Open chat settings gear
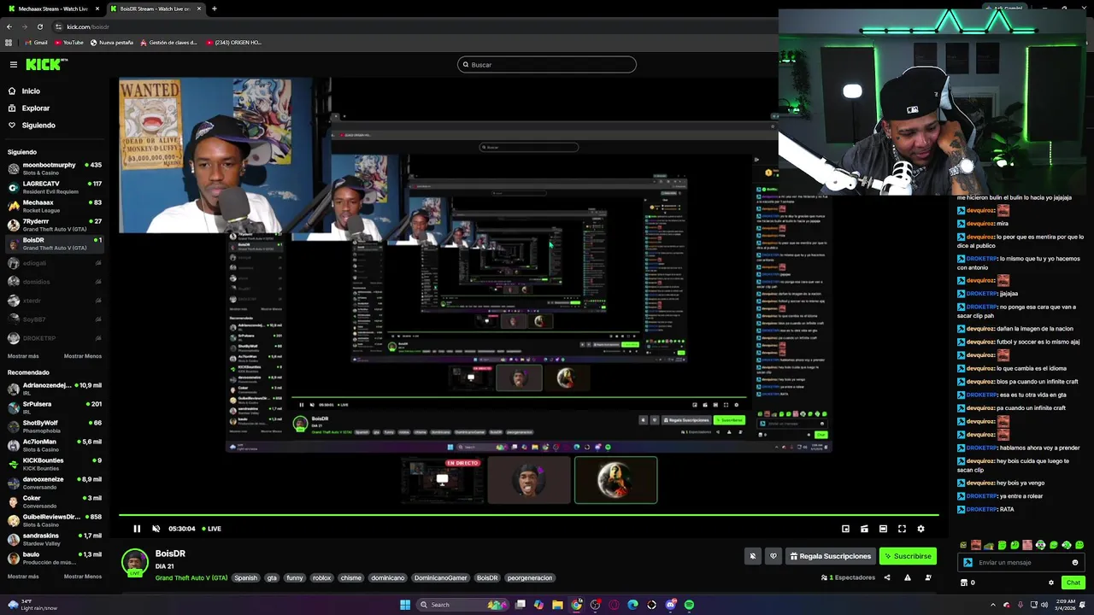 pyautogui.click(x=1051, y=583)
